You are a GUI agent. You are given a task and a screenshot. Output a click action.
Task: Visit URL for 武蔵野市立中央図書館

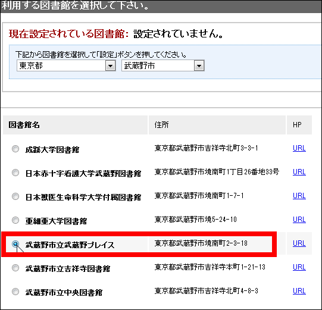[299, 291]
